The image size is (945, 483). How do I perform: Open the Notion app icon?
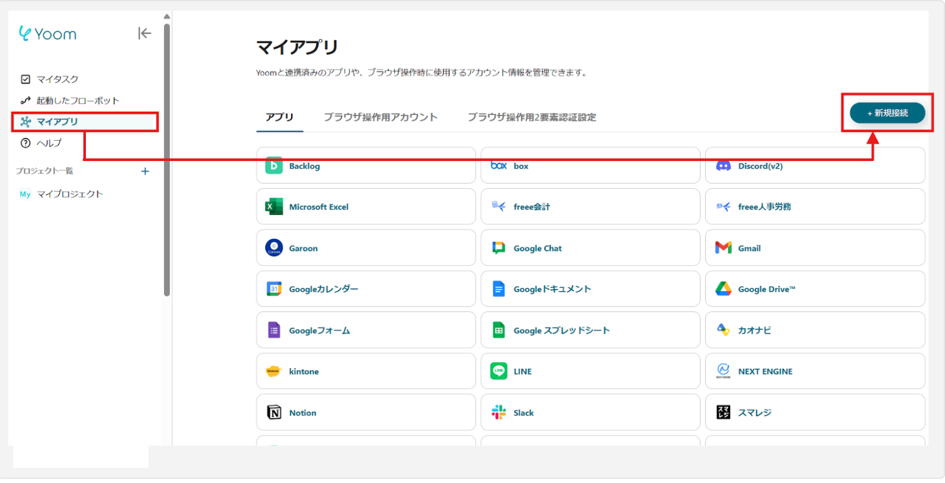tap(274, 413)
